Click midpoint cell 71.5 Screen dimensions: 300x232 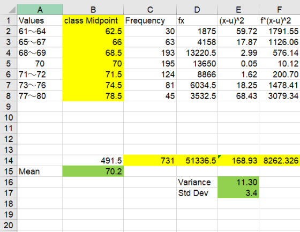(x=93, y=74)
